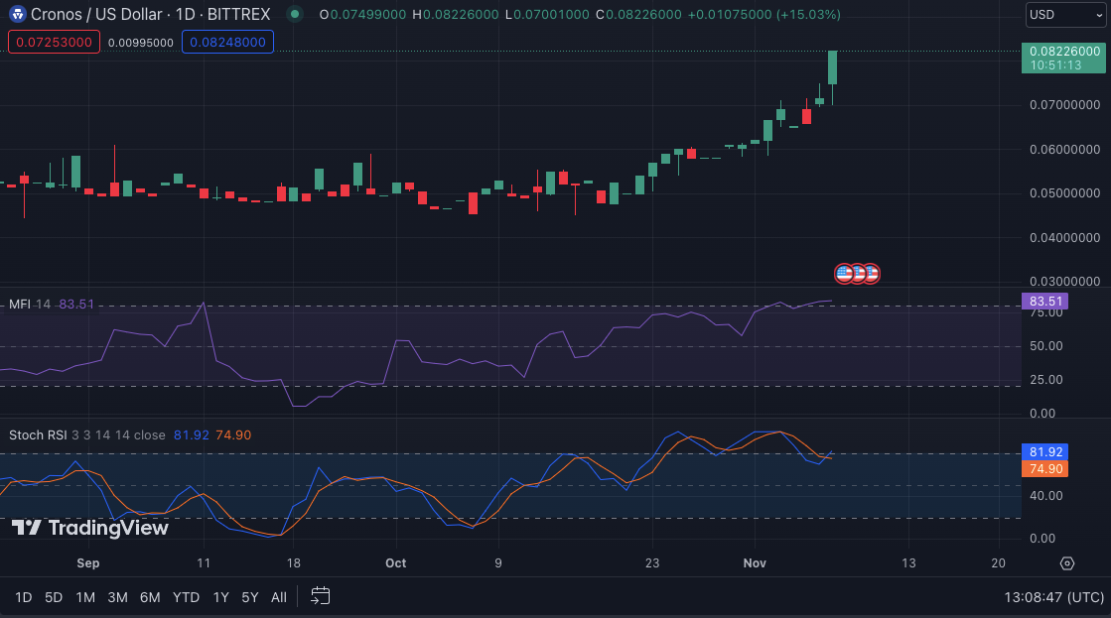1111x618 pixels.
Task: Open the go-to-date calendar icon
Action: pyautogui.click(x=321, y=596)
